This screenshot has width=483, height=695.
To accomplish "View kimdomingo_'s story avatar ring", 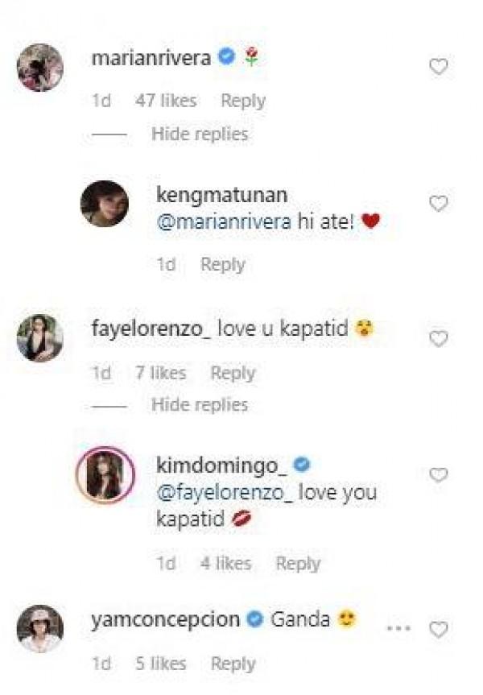I will click(105, 475).
